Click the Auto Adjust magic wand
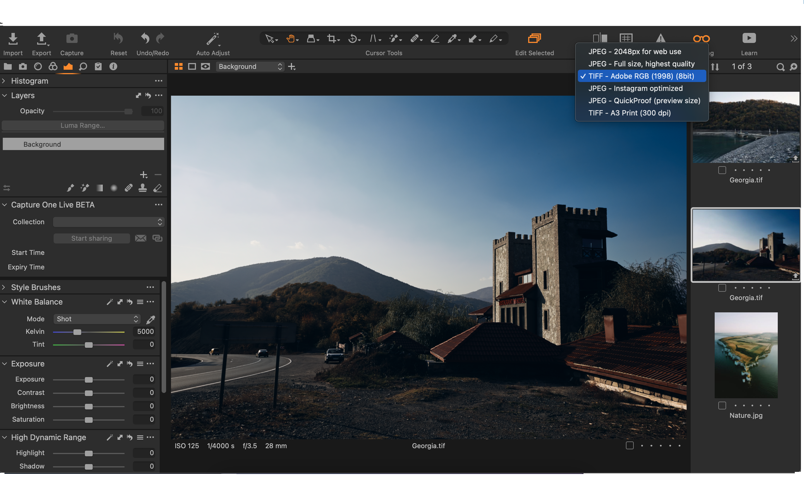Image resolution: width=804 pixels, height=502 pixels. (x=213, y=38)
